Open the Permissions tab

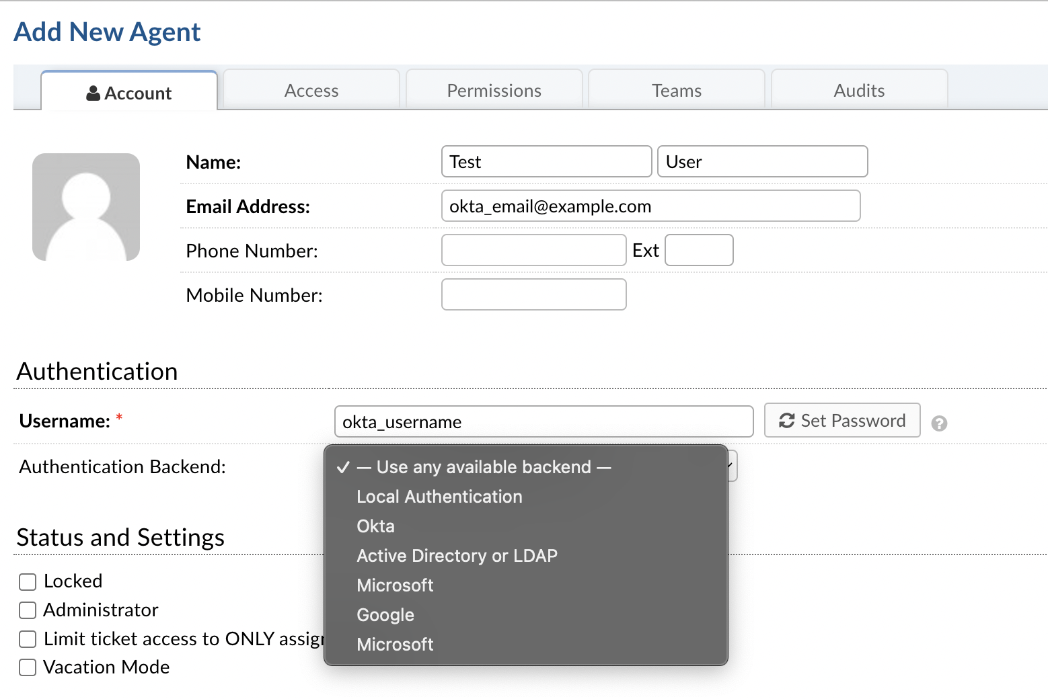tap(494, 91)
